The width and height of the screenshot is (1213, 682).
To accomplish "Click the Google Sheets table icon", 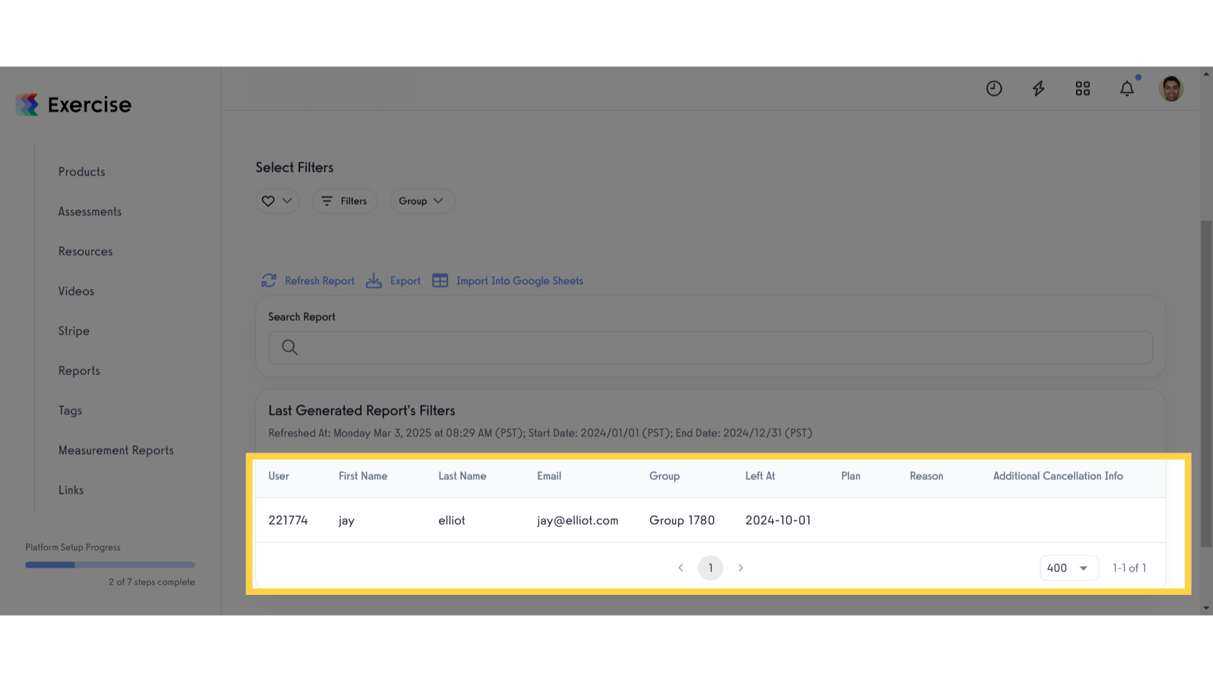I will (440, 281).
